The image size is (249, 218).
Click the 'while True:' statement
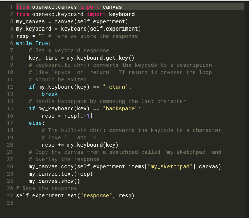pyautogui.click(x=34, y=43)
